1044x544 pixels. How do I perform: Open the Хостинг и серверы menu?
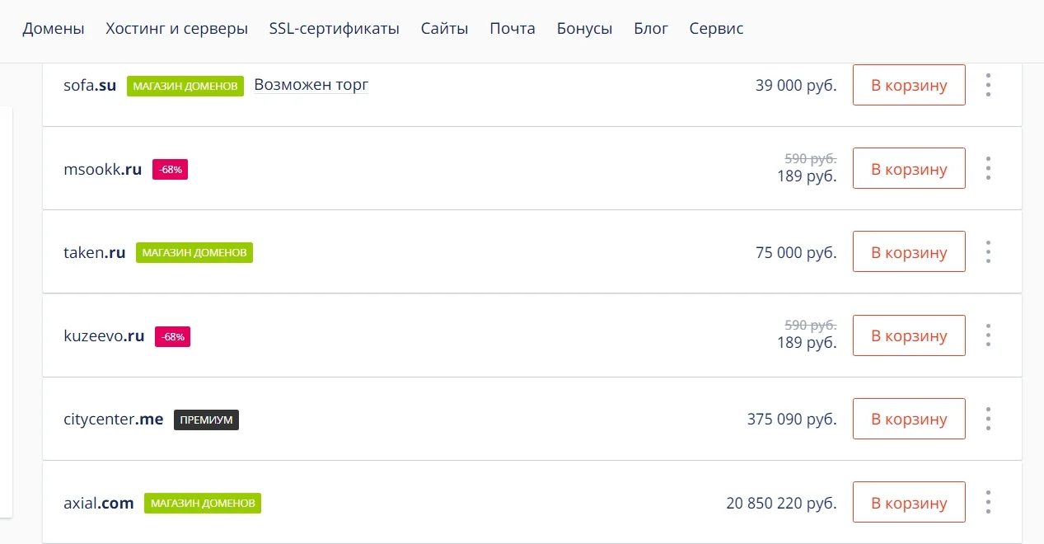[176, 29]
